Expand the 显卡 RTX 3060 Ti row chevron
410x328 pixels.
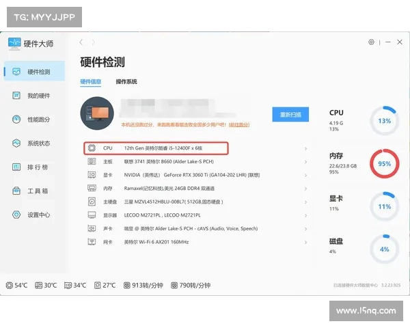(305, 175)
